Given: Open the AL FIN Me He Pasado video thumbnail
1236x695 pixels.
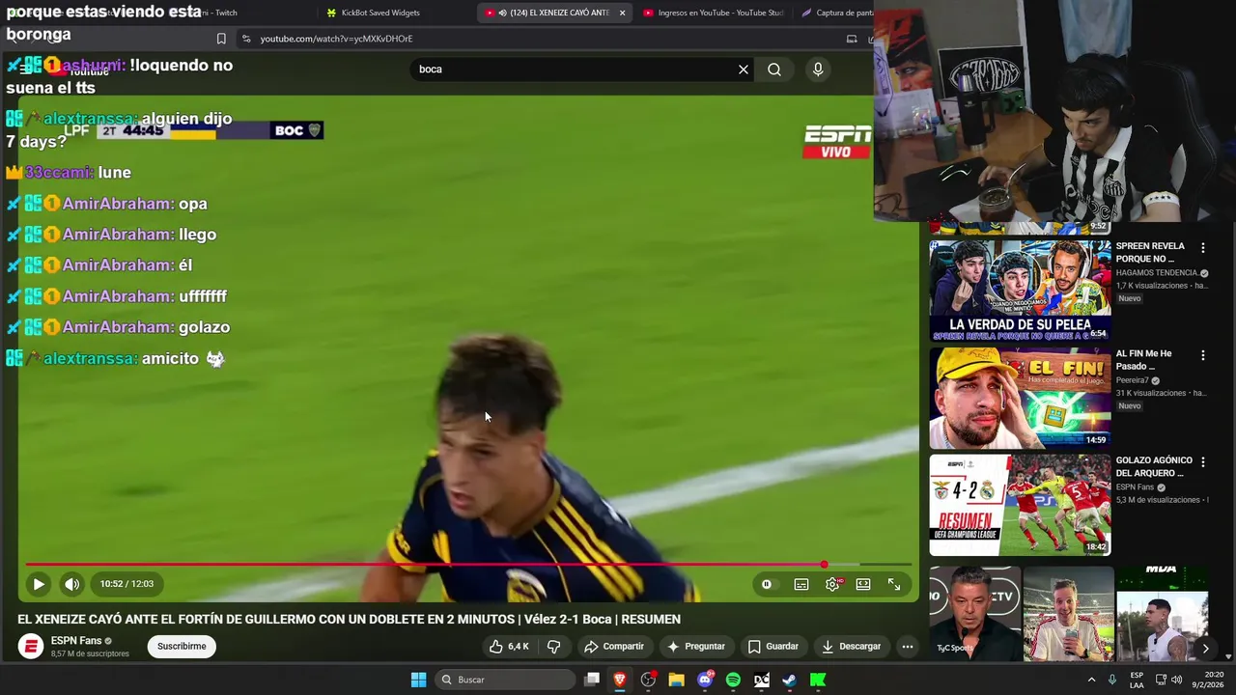Looking at the screenshot, I should (x=1020, y=398).
